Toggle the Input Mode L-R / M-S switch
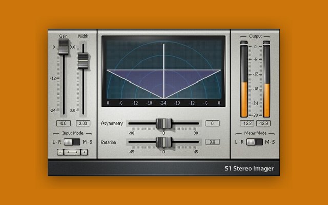Screen dimensions: 328x205 (72, 142)
